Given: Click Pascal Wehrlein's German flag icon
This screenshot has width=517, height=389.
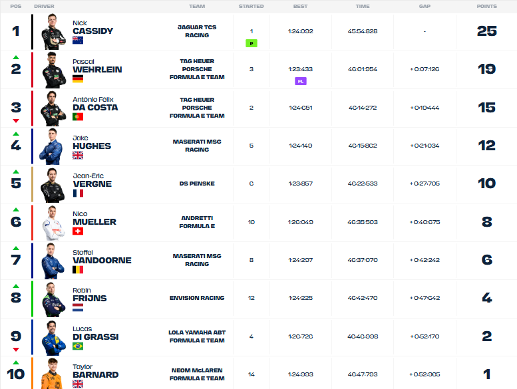Looking at the screenshot, I should [x=77, y=78].
